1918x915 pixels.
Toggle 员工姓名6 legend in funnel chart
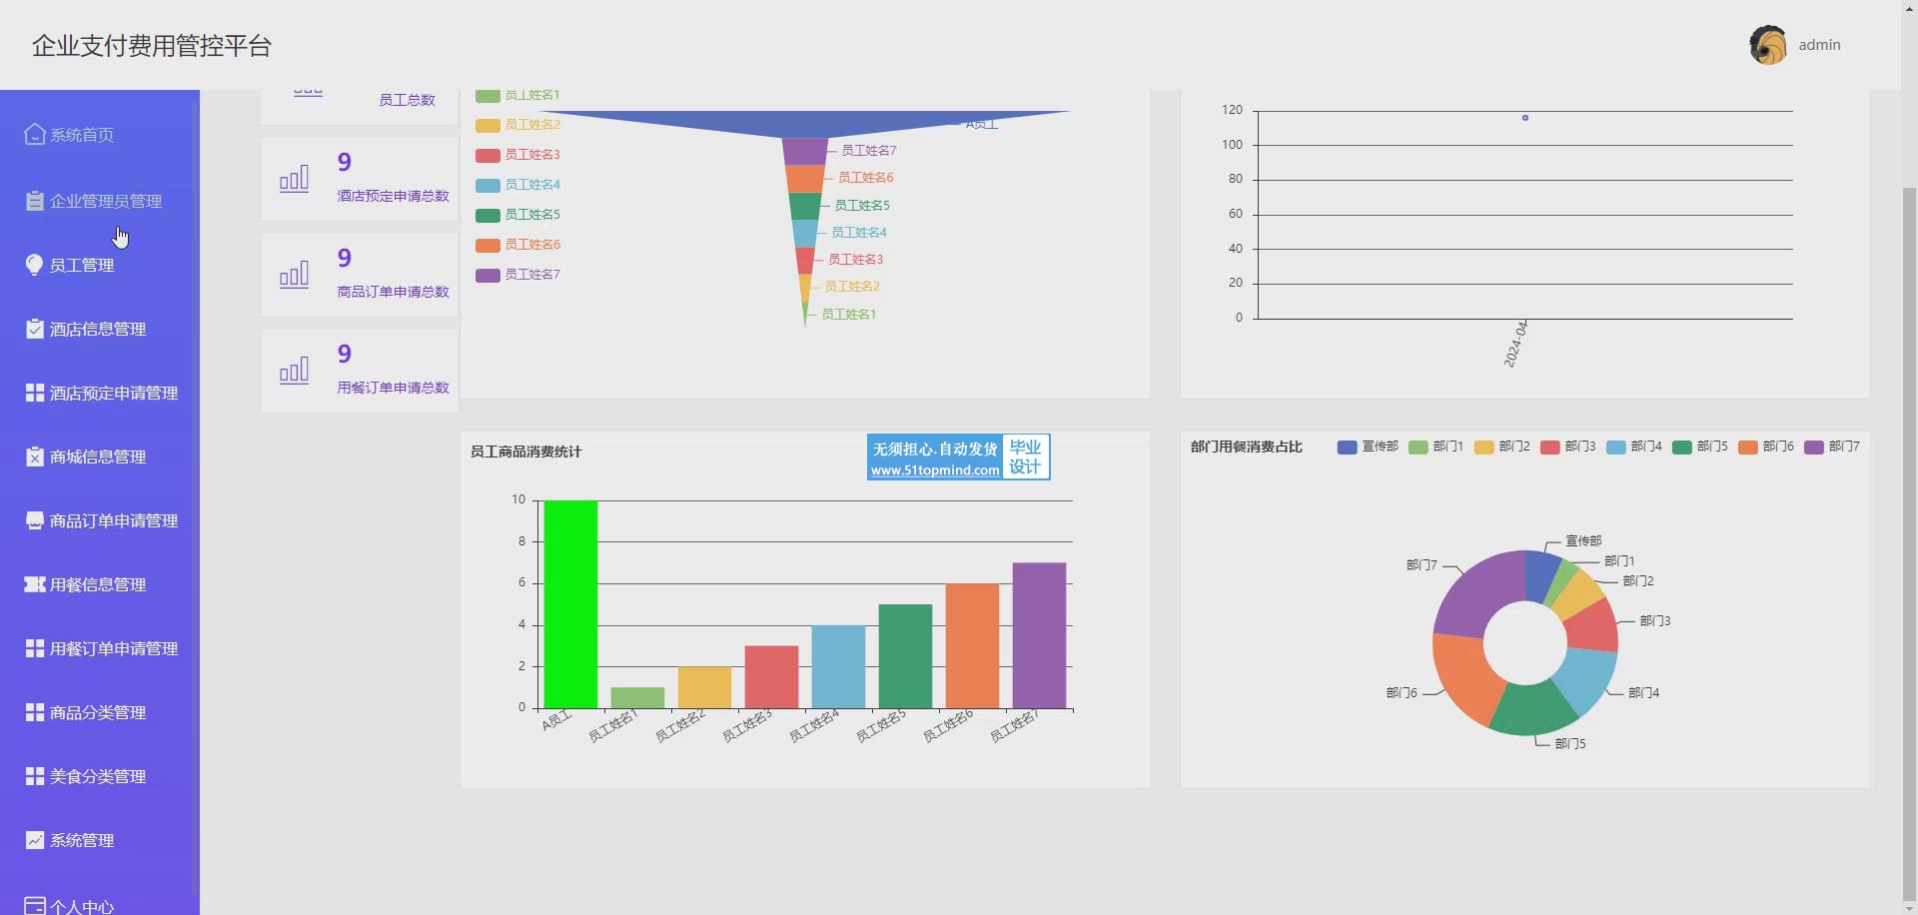(517, 245)
